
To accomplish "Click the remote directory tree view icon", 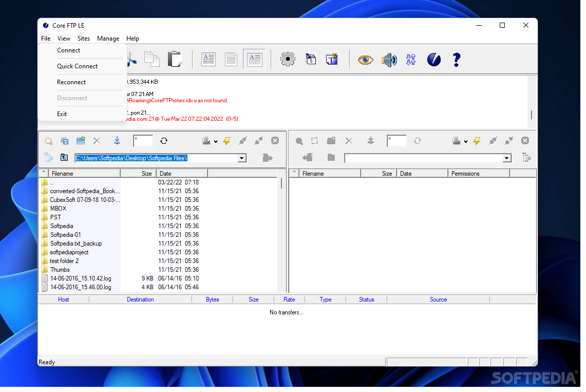I will [526, 158].
